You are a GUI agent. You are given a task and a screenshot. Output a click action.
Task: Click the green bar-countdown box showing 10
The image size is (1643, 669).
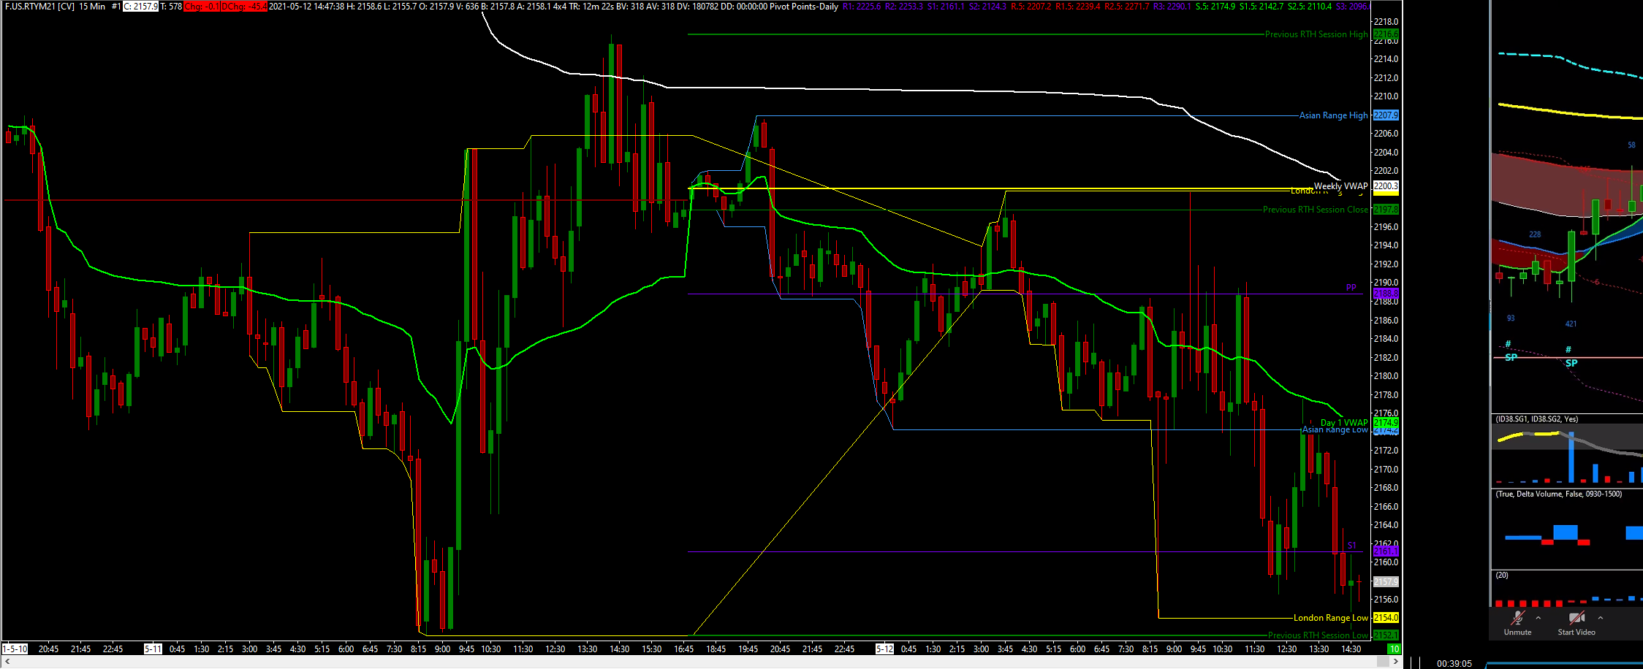click(1394, 649)
